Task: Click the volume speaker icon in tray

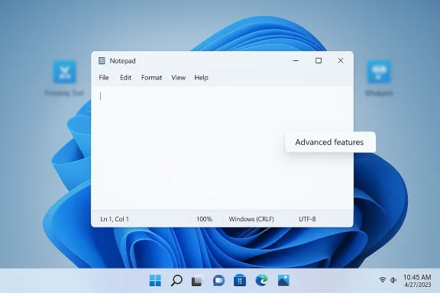Action: tap(393, 280)
